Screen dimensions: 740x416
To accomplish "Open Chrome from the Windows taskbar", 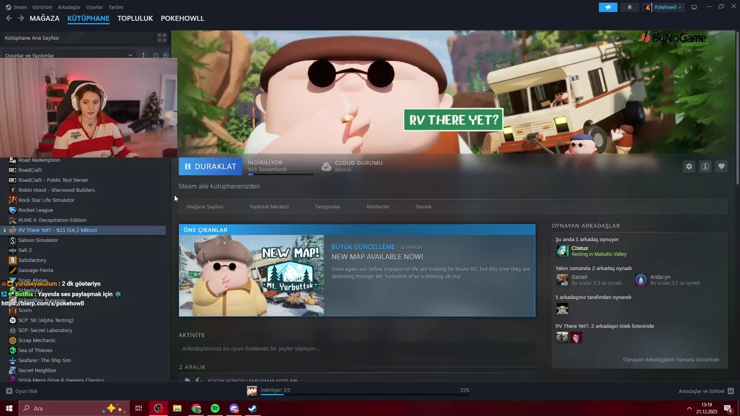I will [x=197, y=408].
